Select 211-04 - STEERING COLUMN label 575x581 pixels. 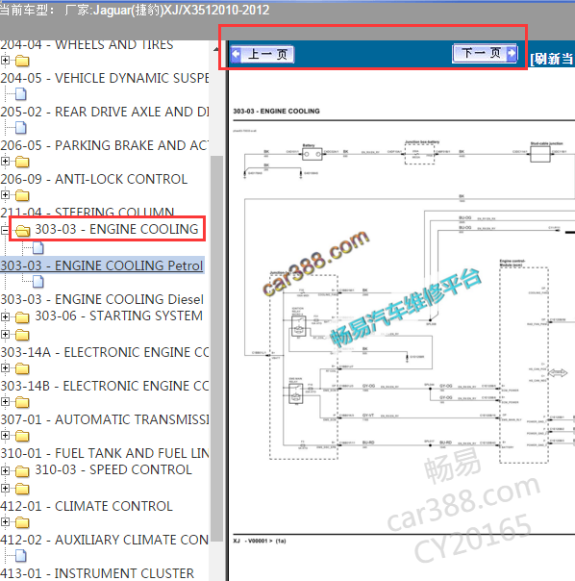[x=87, y=212]
